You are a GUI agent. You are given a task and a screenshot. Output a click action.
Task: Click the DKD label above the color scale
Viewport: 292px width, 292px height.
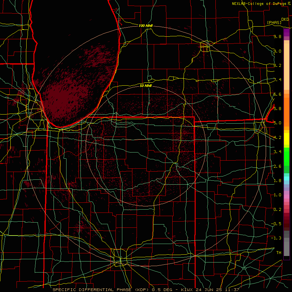tap(285, 19)
